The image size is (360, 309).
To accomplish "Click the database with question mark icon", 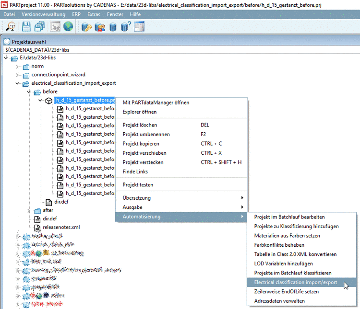I will tap(126, 27).
